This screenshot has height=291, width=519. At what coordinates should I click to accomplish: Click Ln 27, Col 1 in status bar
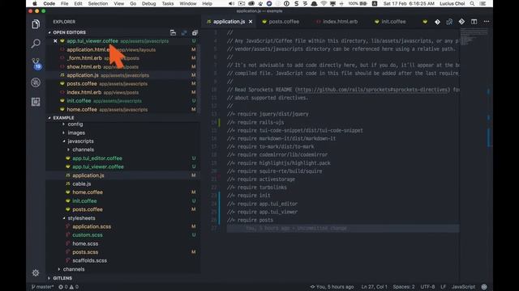[374, 287]
